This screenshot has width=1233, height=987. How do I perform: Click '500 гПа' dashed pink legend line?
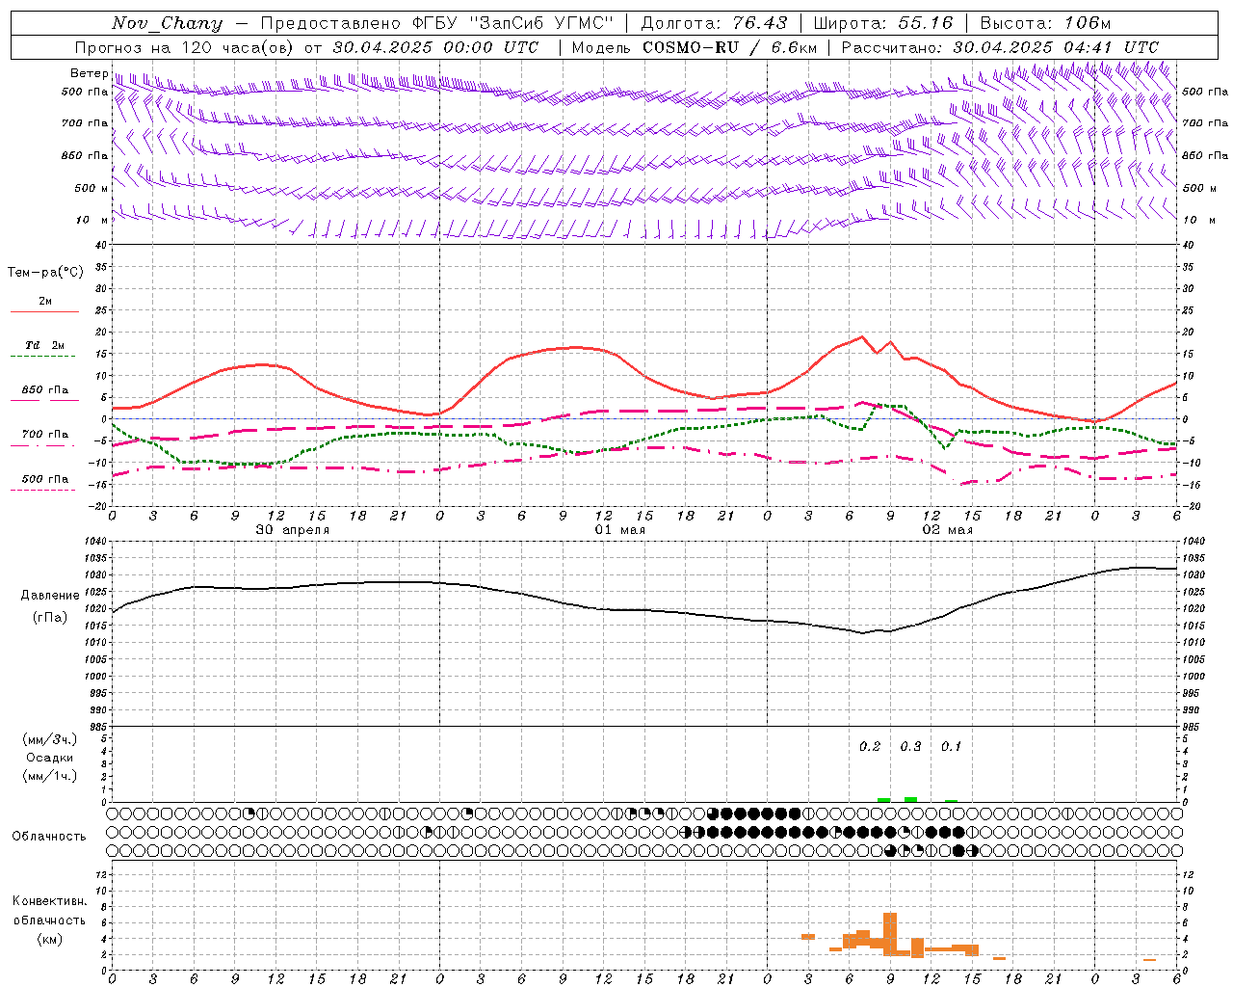(x=43, y=490)
